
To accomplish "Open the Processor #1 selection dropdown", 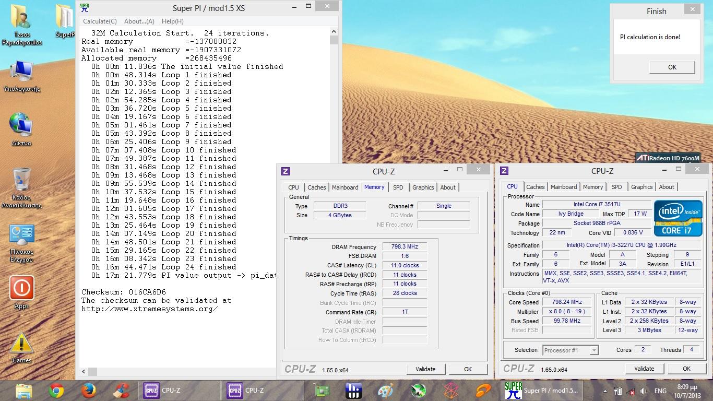I will click(571, 350).
